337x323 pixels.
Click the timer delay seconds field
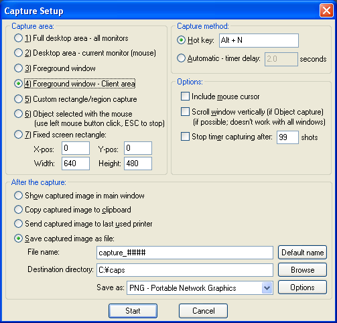pos(281,59)
